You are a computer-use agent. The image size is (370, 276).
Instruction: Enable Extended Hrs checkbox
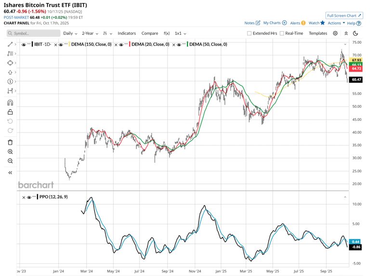click(x=249, y=33)
